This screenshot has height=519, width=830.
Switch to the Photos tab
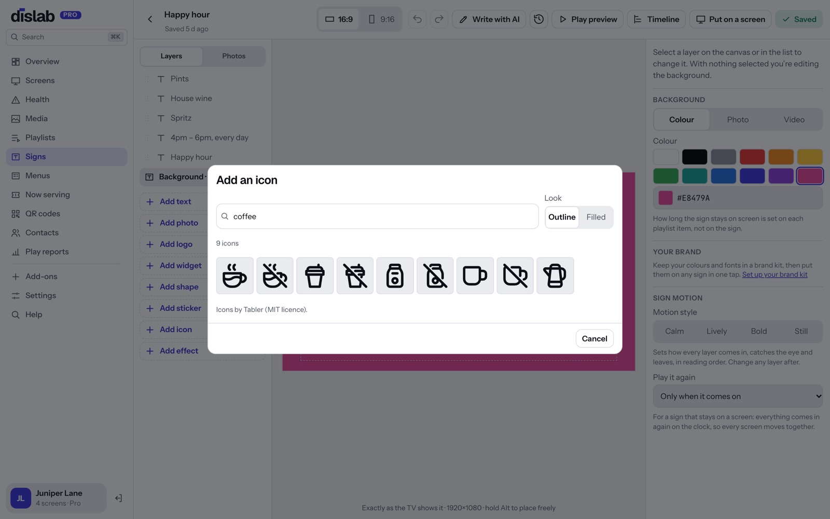point(234,56)
